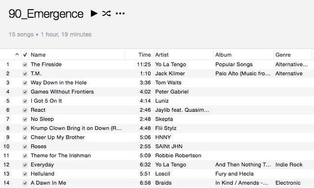Click artist SAINt JHN
This screenshot has height=188, width=314.
coord(169,146)
